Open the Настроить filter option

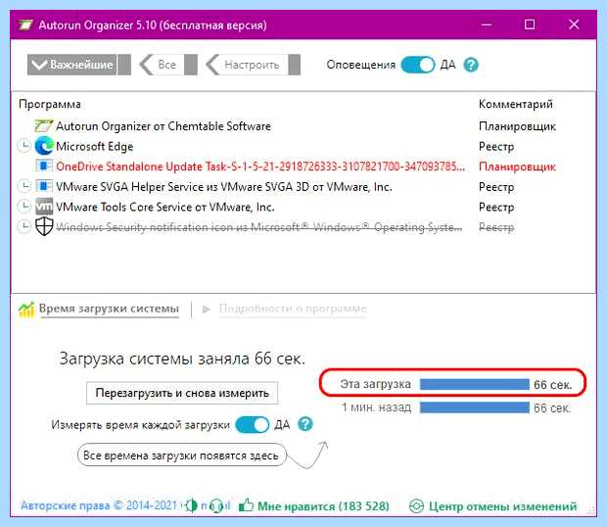253,65
